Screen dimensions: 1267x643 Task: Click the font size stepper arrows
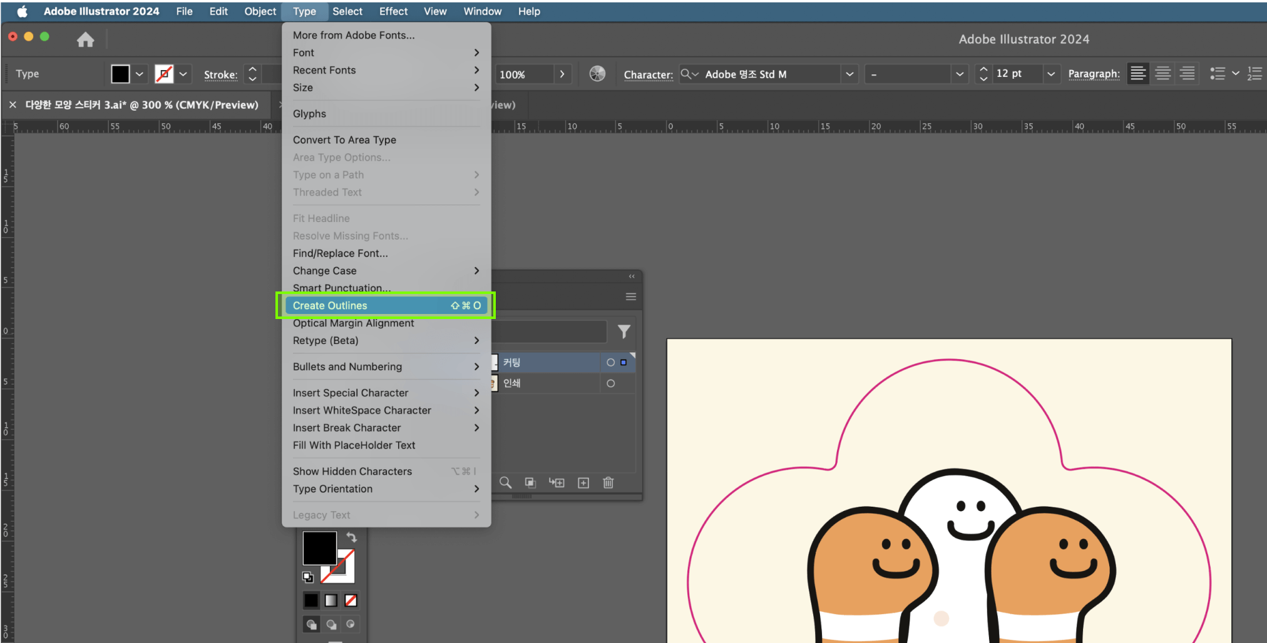tap(983, 74)
